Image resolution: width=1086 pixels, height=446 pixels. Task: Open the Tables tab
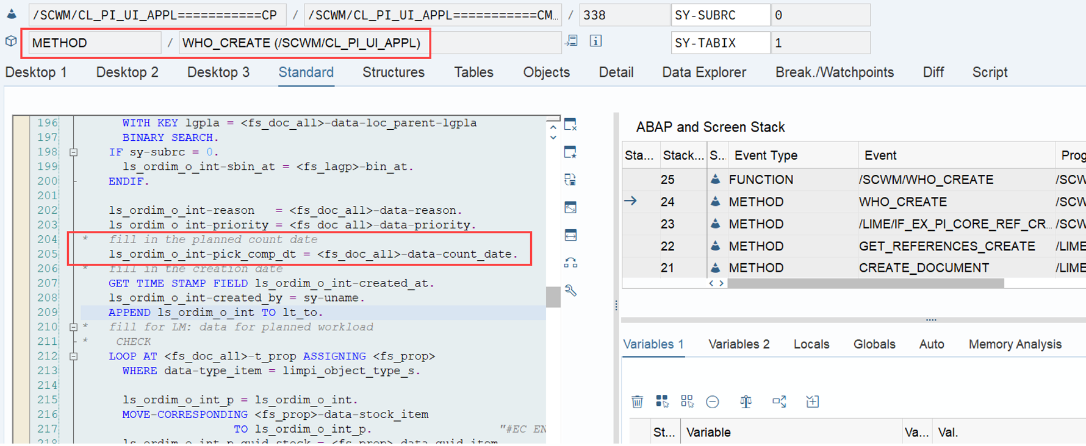474,72
